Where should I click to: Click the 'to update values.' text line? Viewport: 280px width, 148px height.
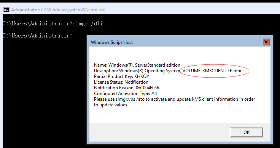(x=111, y=105)
